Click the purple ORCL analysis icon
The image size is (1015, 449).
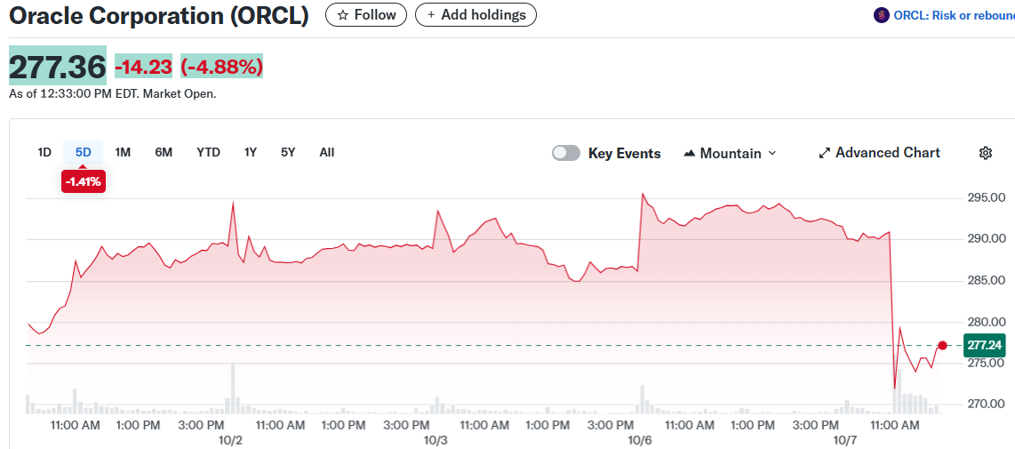[x=881, y=15]
